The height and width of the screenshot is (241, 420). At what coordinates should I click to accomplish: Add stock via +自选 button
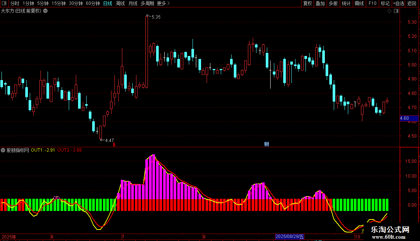point(398,3)
